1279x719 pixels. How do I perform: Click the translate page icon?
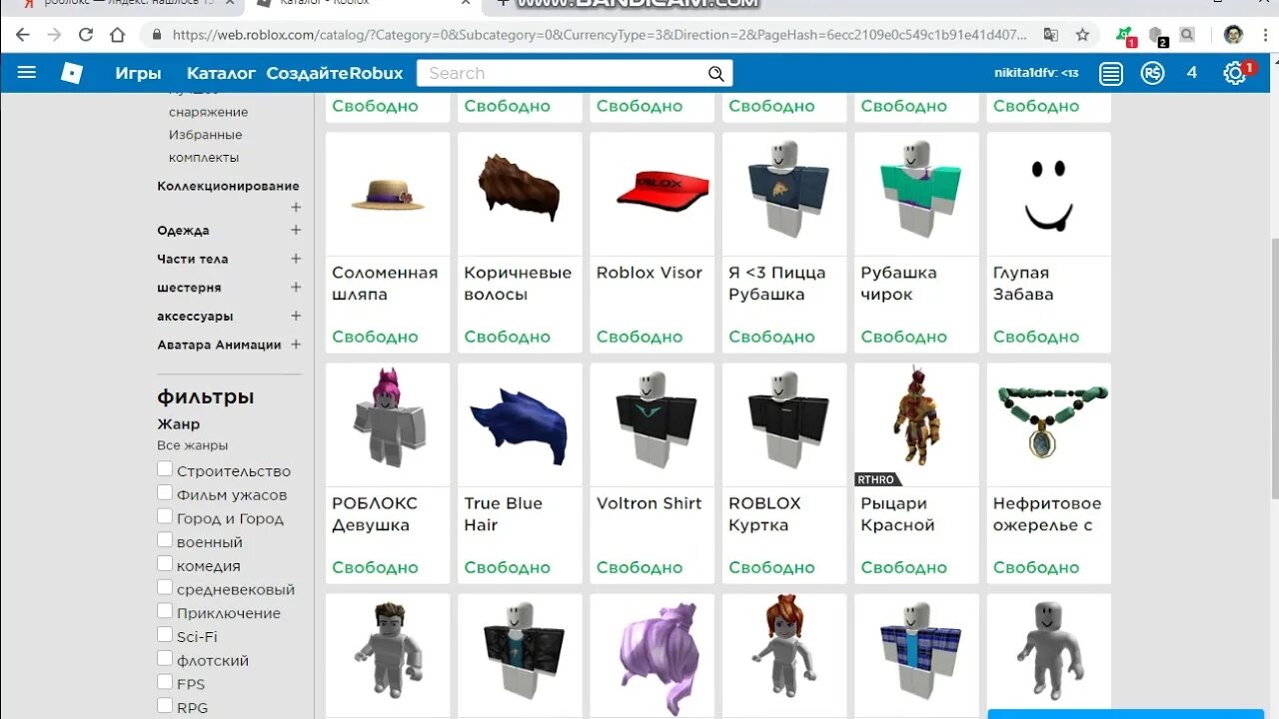pyautogui.click(x=1050, y=35)
